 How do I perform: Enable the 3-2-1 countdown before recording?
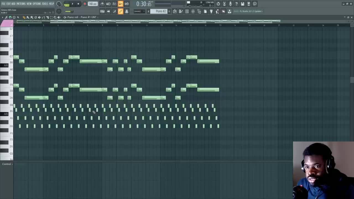[114, 4]
